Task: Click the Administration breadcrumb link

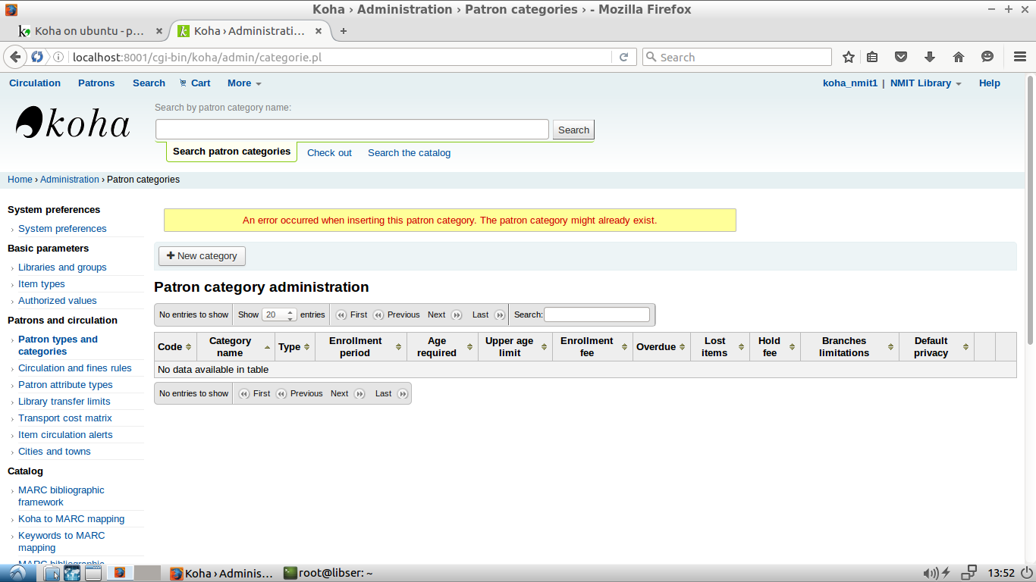Action: click(x=70, y=180)
